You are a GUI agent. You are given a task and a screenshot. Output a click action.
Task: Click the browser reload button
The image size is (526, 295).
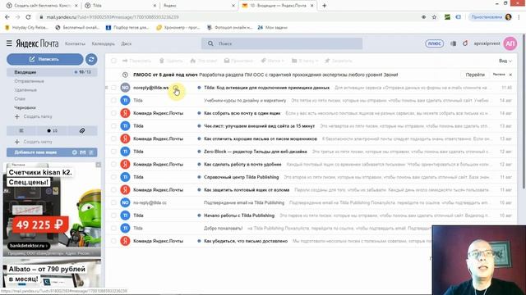click(x=28, y=17)
